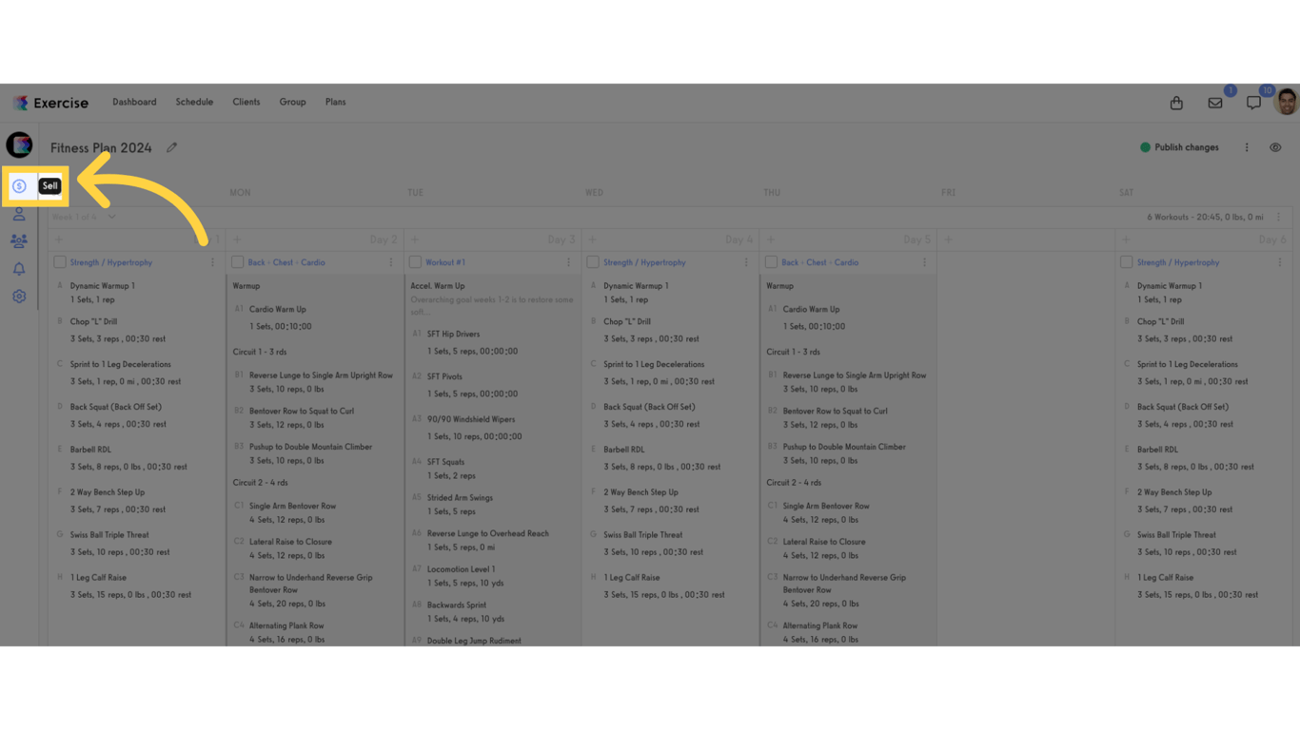The height and width of the screenshot is (730, 1300).
Task: Open the Sell dollar icon in the sidebar
Action: click(19, 186)
